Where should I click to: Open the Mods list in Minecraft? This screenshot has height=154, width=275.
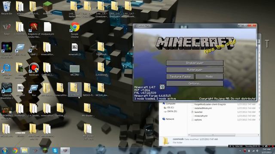point(209,77)
